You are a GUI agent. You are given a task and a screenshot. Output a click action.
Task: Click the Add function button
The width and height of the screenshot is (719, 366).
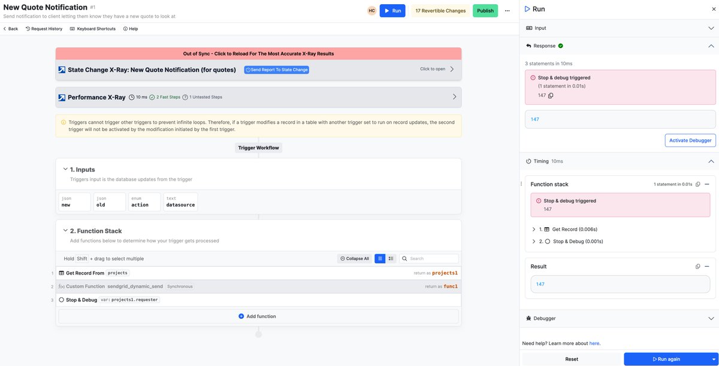[258, 316]
